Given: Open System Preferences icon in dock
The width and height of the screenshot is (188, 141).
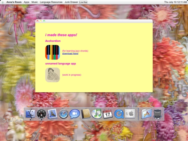Looking at the screenshot, I should 130,113.
